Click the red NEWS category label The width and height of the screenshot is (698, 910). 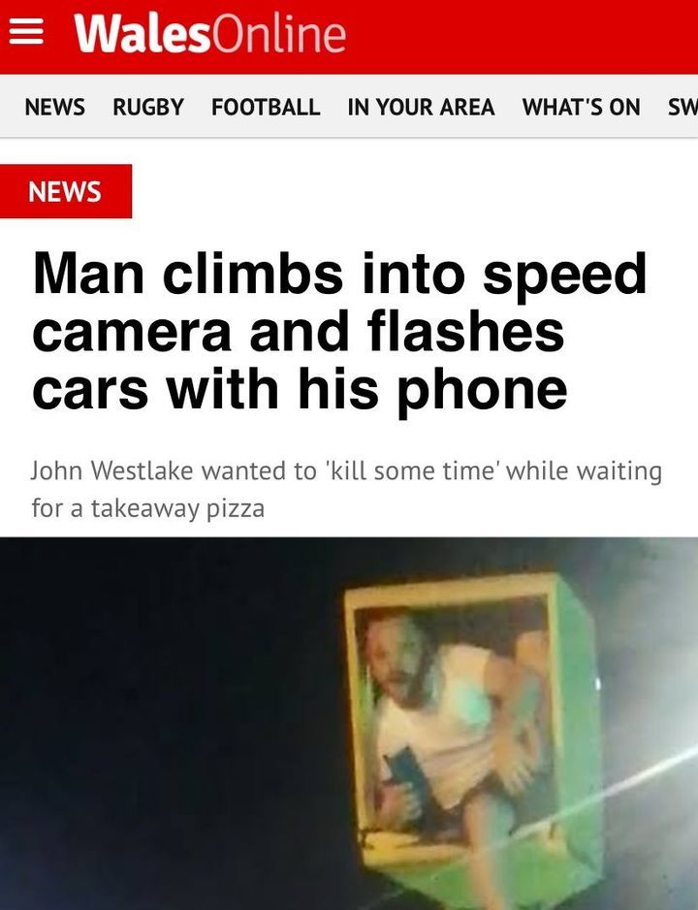(66, 191)
